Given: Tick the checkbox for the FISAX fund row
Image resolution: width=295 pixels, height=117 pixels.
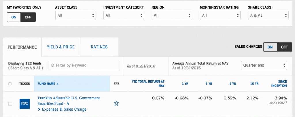Looking at the screenshot, I should coord(10,104).
